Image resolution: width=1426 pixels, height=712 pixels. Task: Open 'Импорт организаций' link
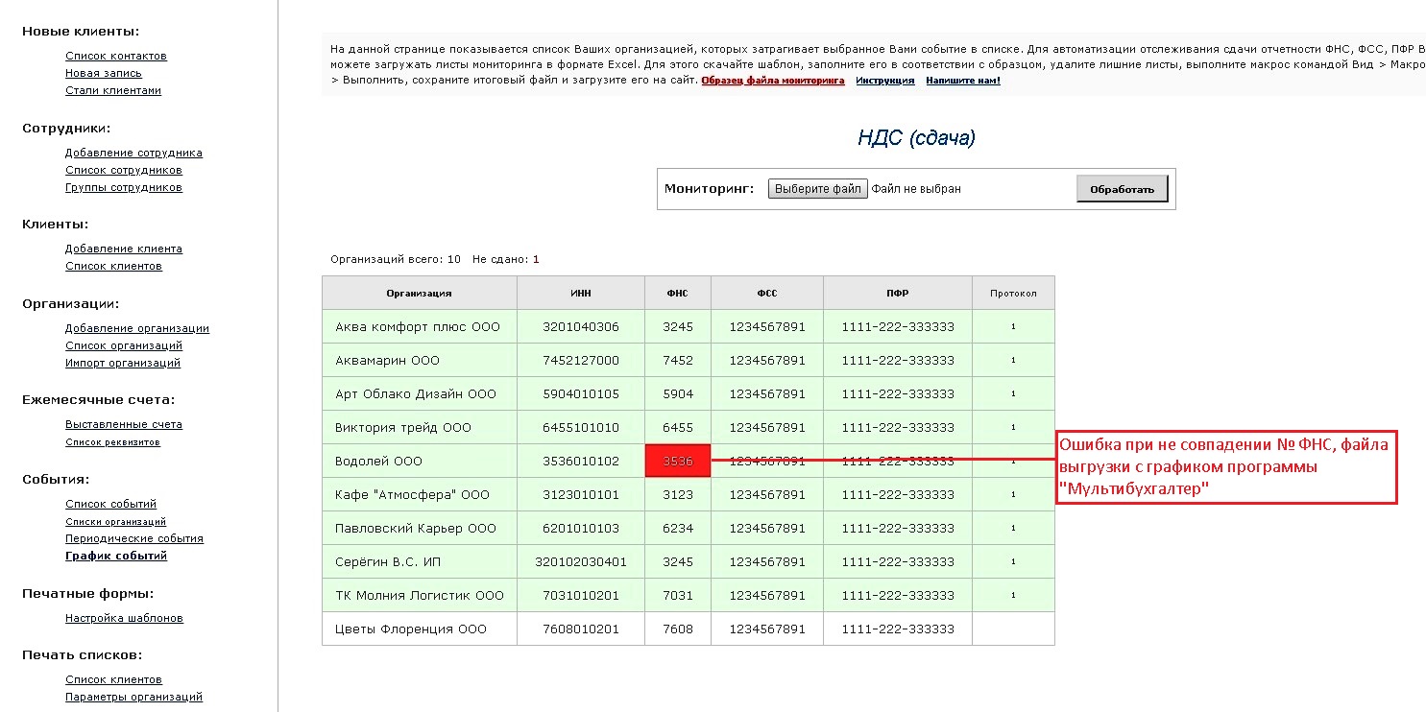coord(122,363)
